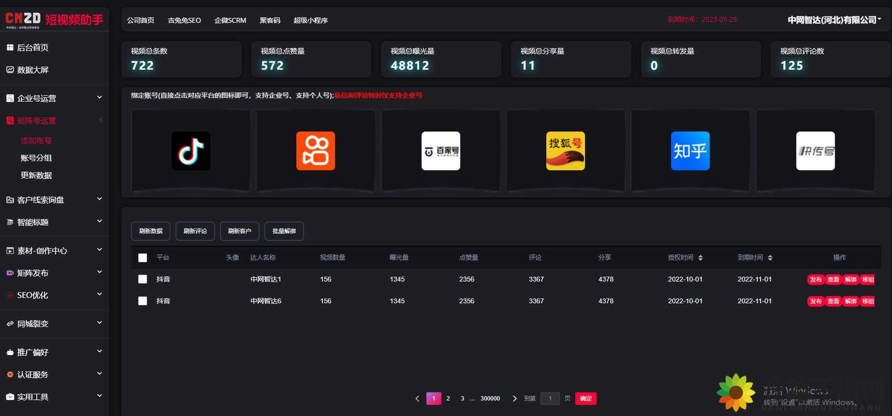The width and height of the screenshot is (892, 416).
Task: Click 移组 for 中网智达6 row
Action: coord(868,301)
